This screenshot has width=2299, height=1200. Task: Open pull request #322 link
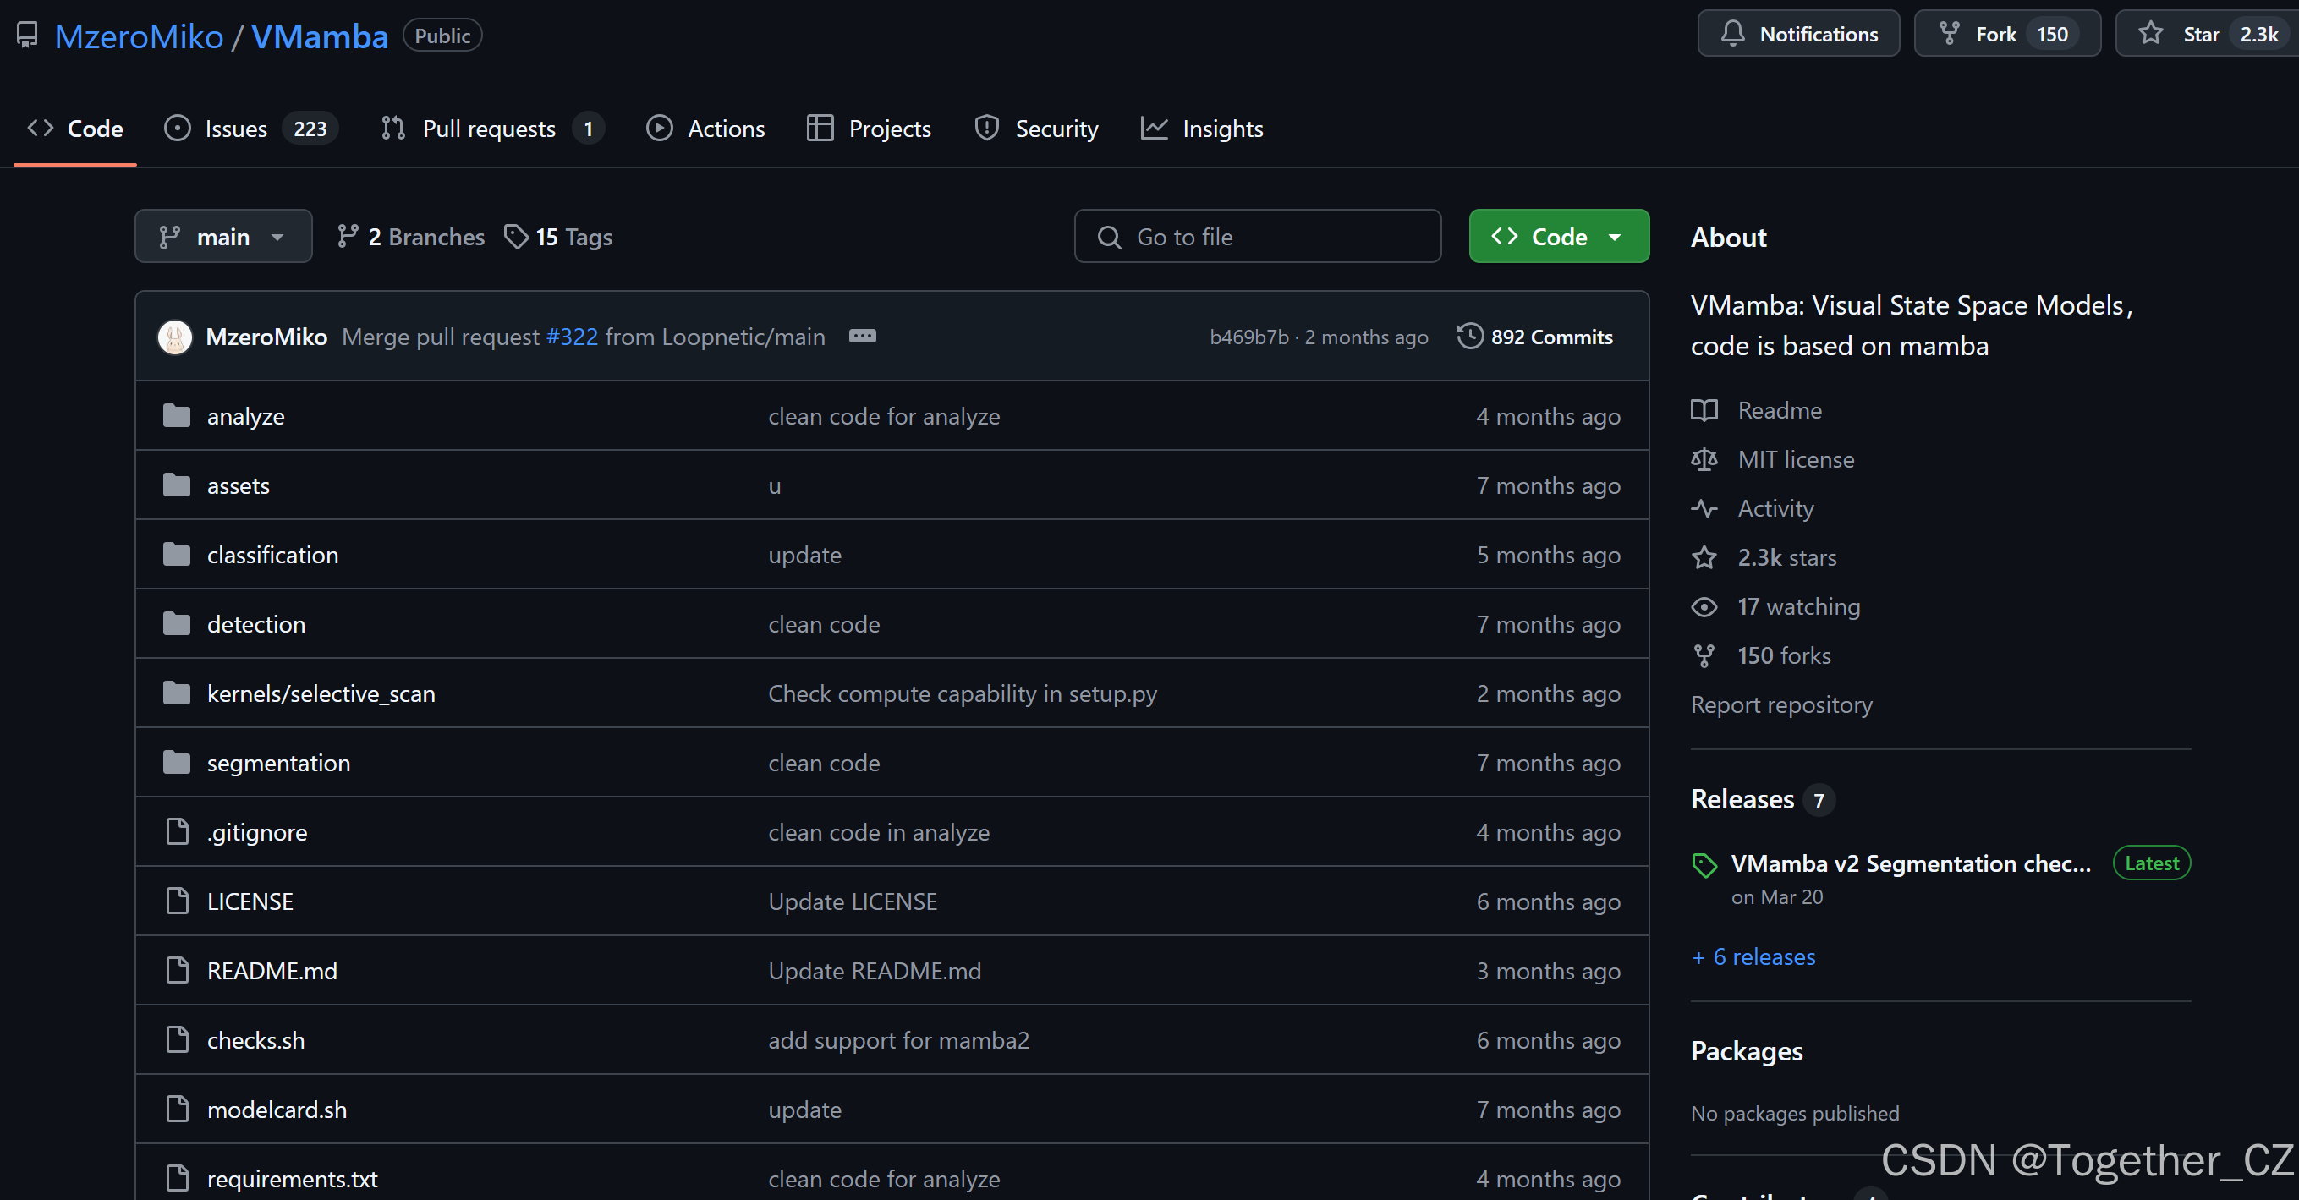(x=572, y=337)
